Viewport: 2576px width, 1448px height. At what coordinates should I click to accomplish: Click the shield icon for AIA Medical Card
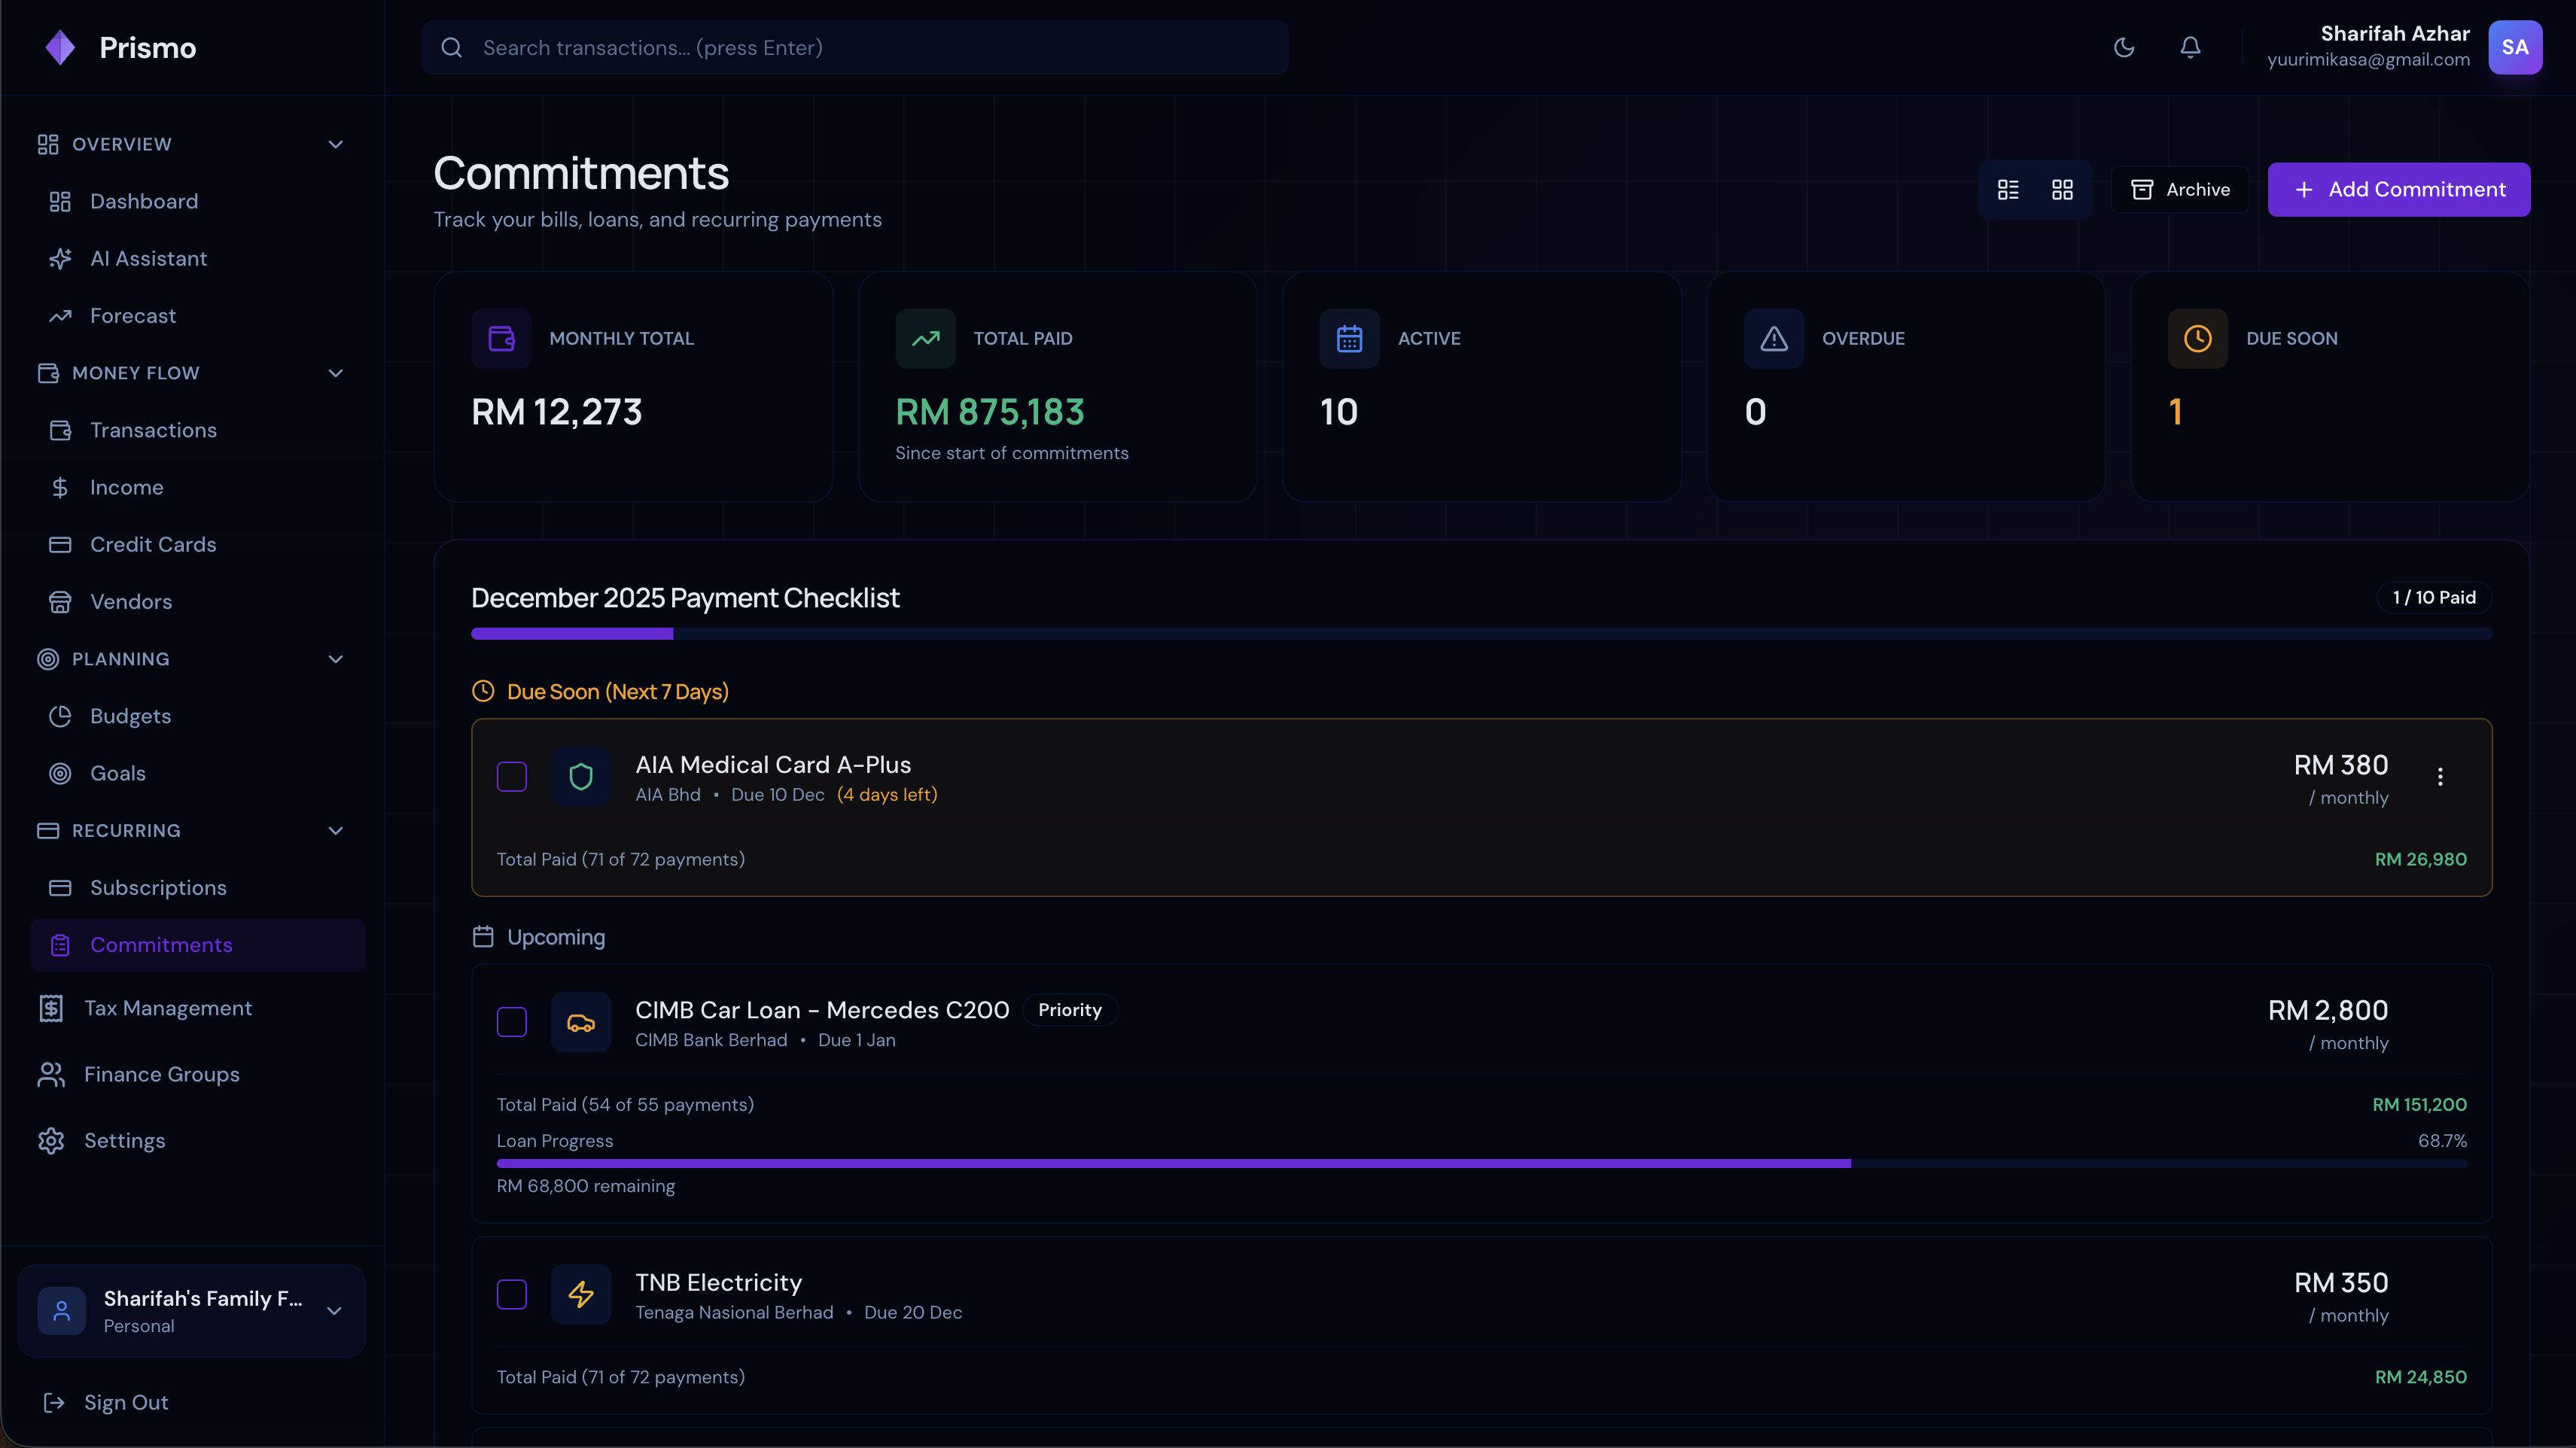pyautogui.click(x=581, y=777)
